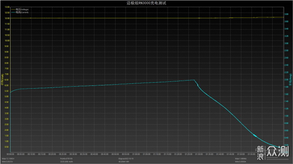This screenshot has width=293, height=164.
Task: Click the 1.00 tick on the current axis
Action: (x=286, y=116)
